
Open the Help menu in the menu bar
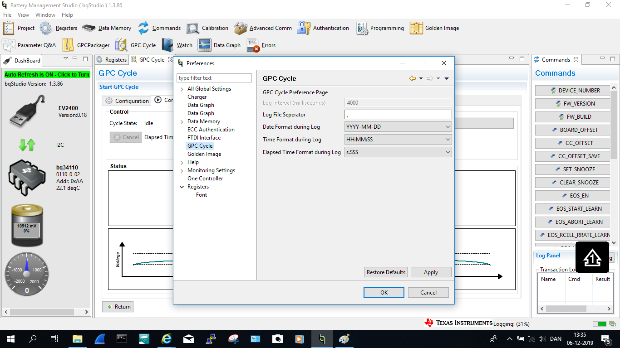[x=67, y=15]
